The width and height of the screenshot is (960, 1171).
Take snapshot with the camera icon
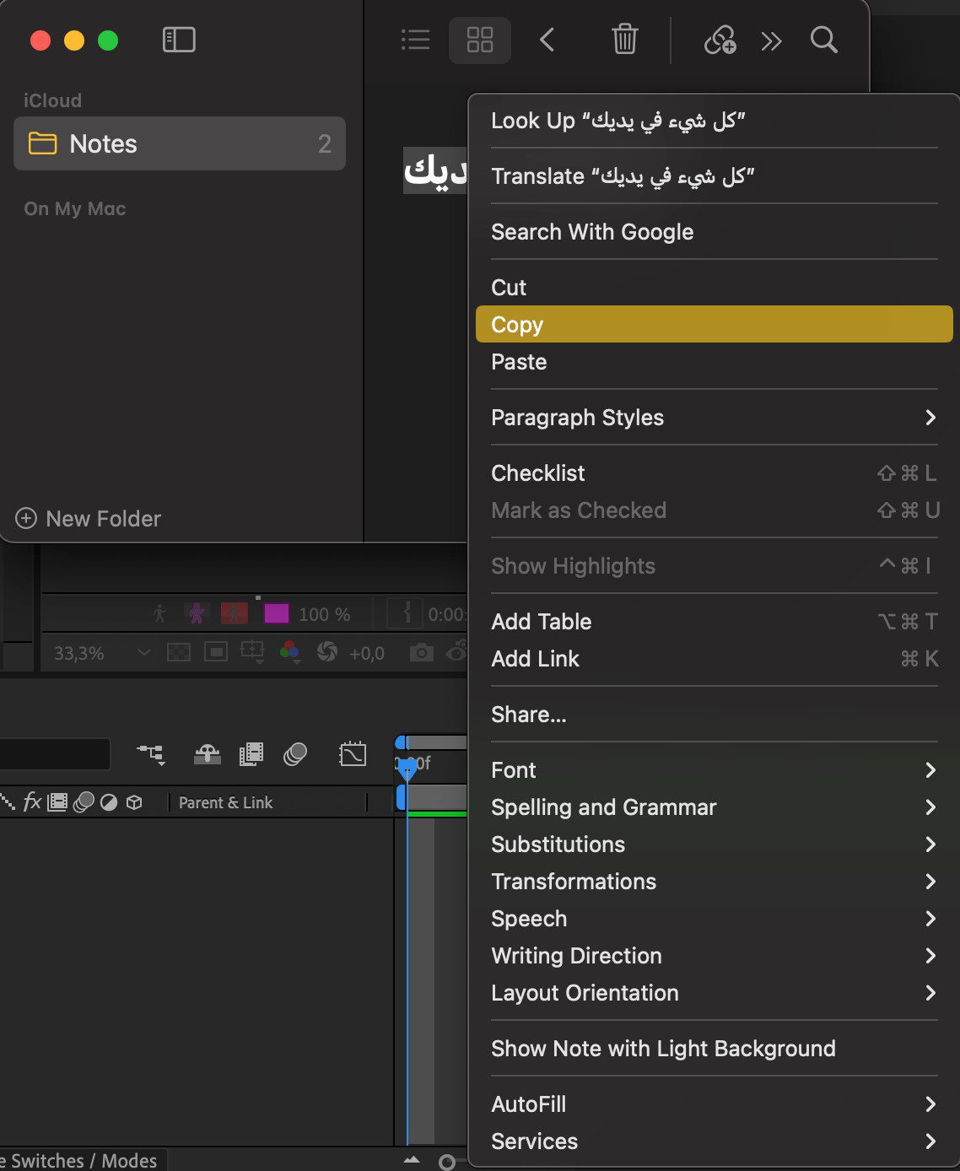(x=421, y=653)
